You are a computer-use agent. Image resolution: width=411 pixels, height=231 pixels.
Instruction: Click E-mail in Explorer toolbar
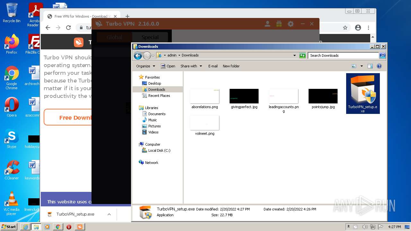point(213,66)
